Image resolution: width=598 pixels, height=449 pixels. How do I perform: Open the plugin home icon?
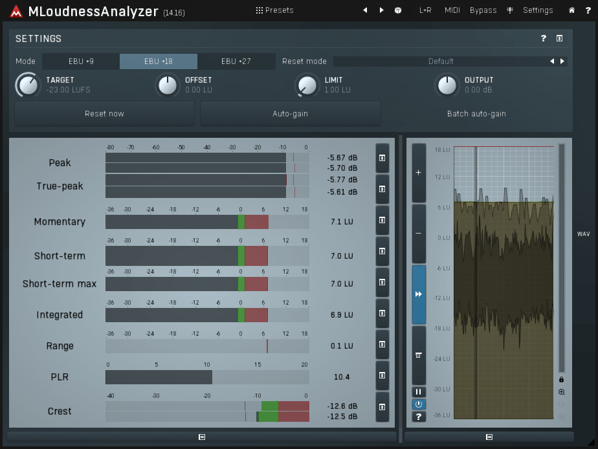click(x=571, y=10)
